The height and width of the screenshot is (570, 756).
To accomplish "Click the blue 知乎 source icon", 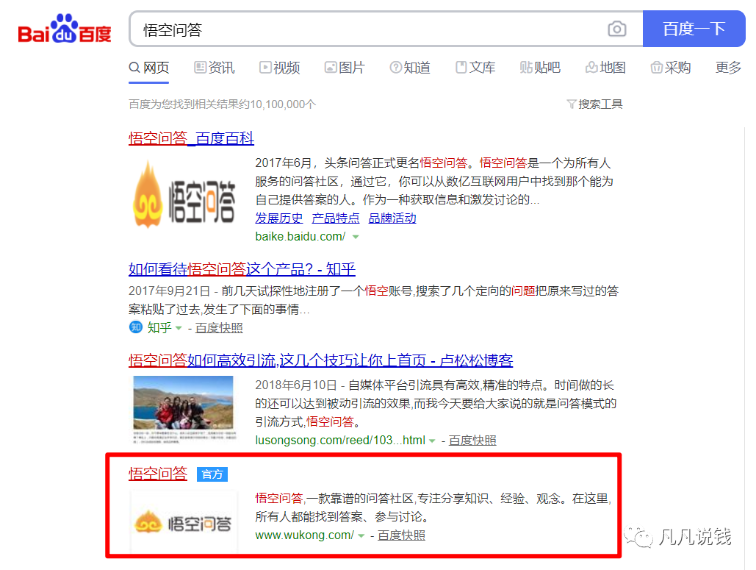I will pos(135,327).
